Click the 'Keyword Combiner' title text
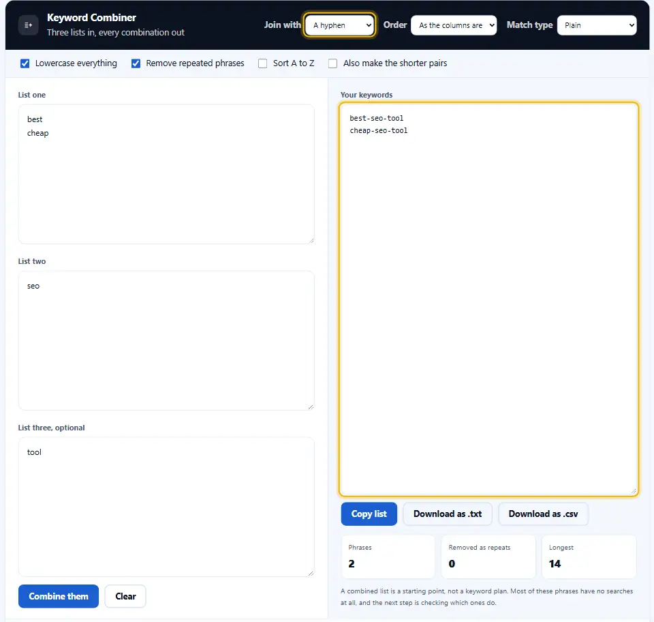The image size is (654, 622). 91,18
